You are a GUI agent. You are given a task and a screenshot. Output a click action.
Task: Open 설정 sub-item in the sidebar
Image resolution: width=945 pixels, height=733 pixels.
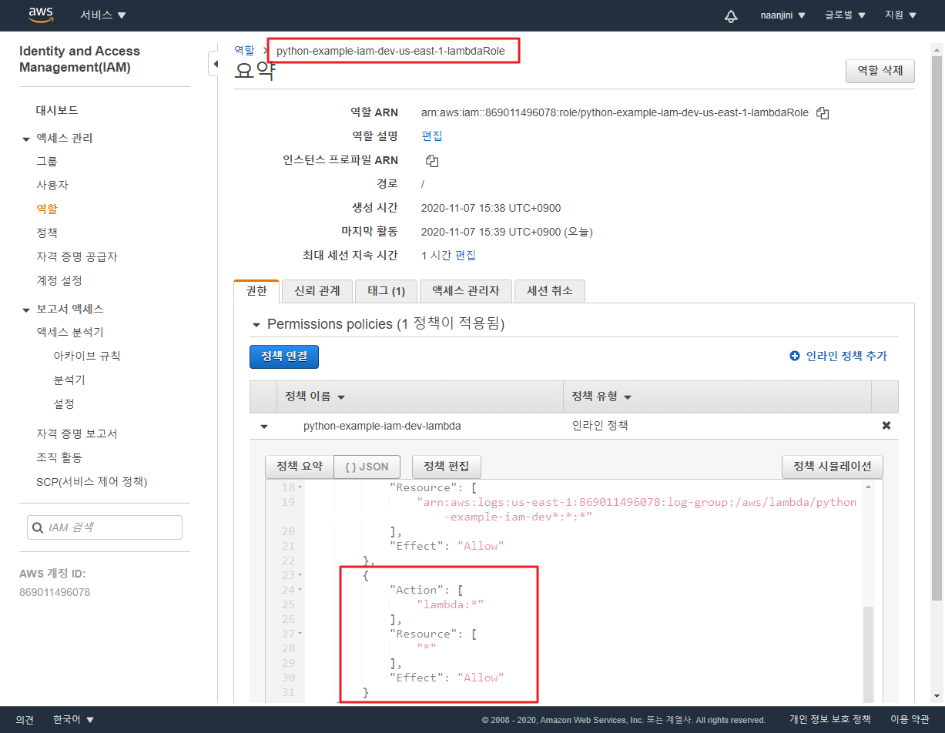[x=64, y=404]
